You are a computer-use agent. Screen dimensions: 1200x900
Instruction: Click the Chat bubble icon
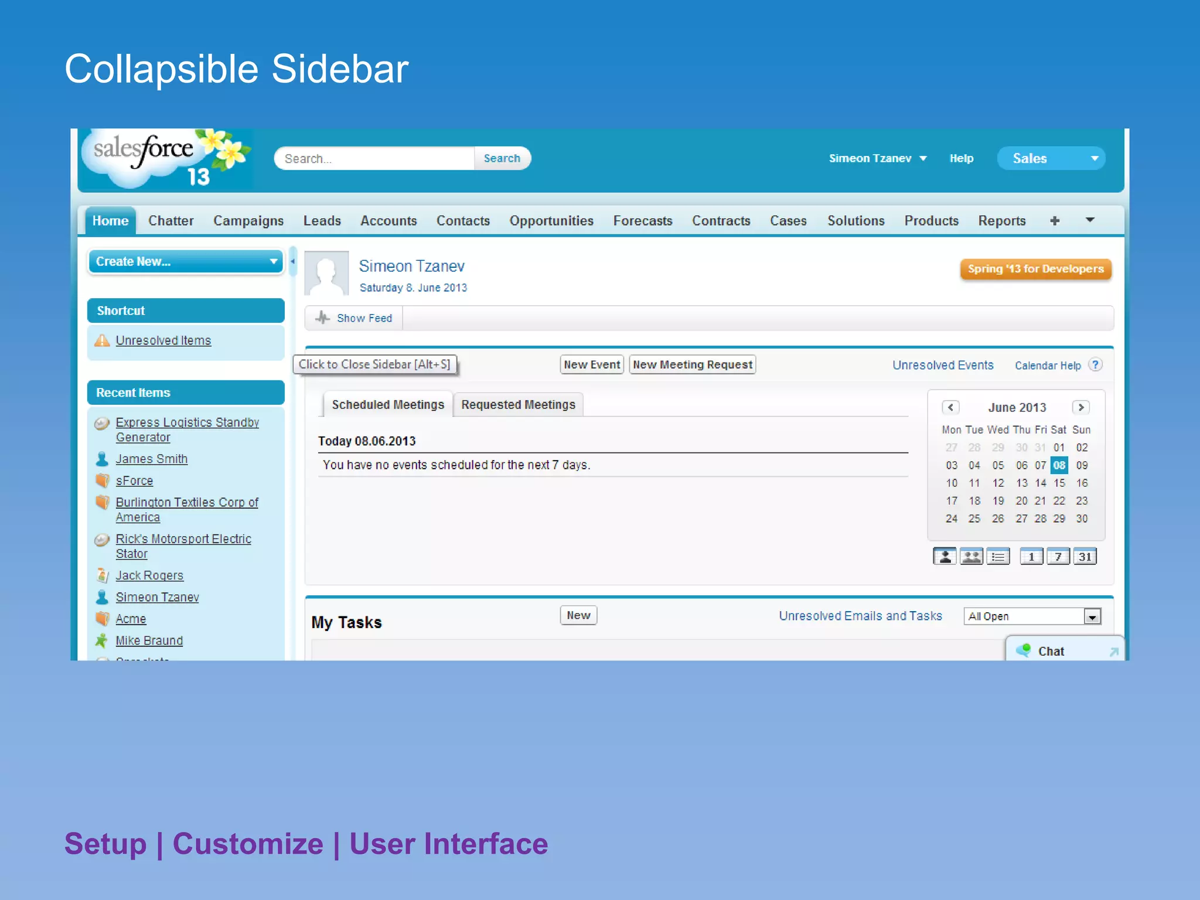(1024, 650)
